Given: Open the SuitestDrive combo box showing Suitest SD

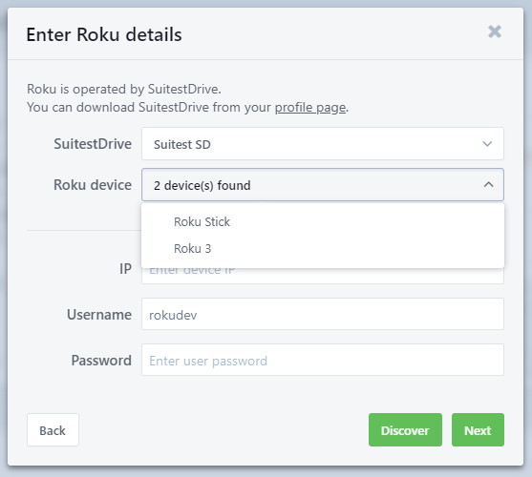Looking at the screenshot, I should click(x=323, y=144).
